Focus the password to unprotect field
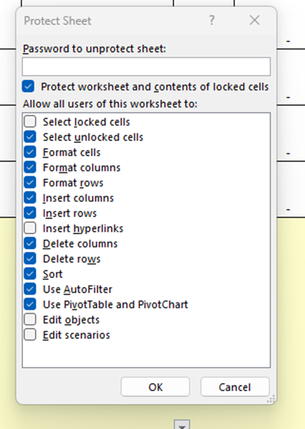The image size is (305, 429). point(146,66)
